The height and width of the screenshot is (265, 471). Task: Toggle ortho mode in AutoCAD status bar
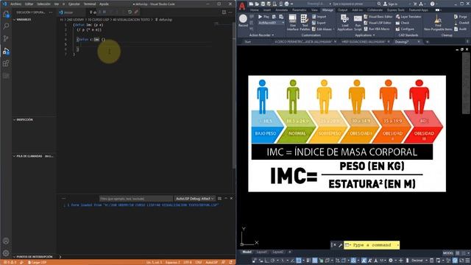[x=266, y=260]
